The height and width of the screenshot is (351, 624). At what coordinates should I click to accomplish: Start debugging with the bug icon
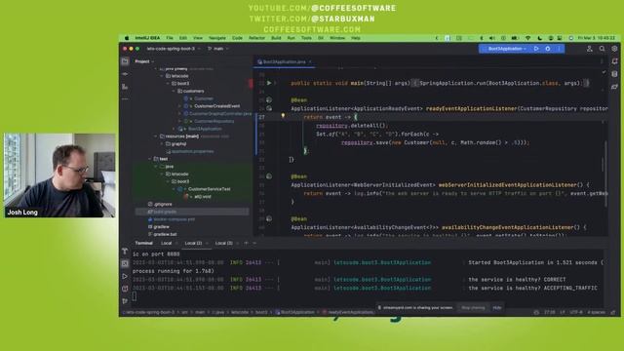pyautogui.click(x=548, y=49)
